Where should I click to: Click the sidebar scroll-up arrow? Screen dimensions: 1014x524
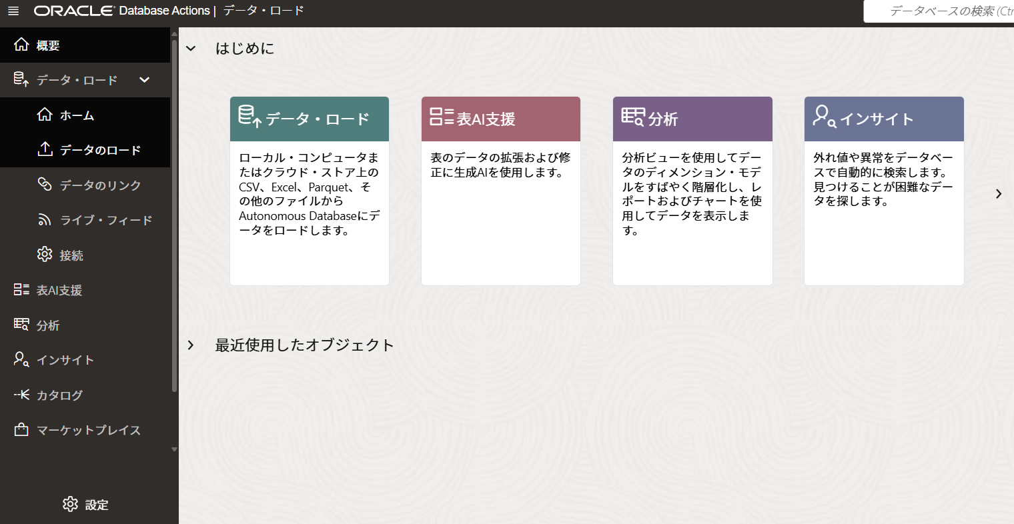pyautogui.click(x=175, y=34)
